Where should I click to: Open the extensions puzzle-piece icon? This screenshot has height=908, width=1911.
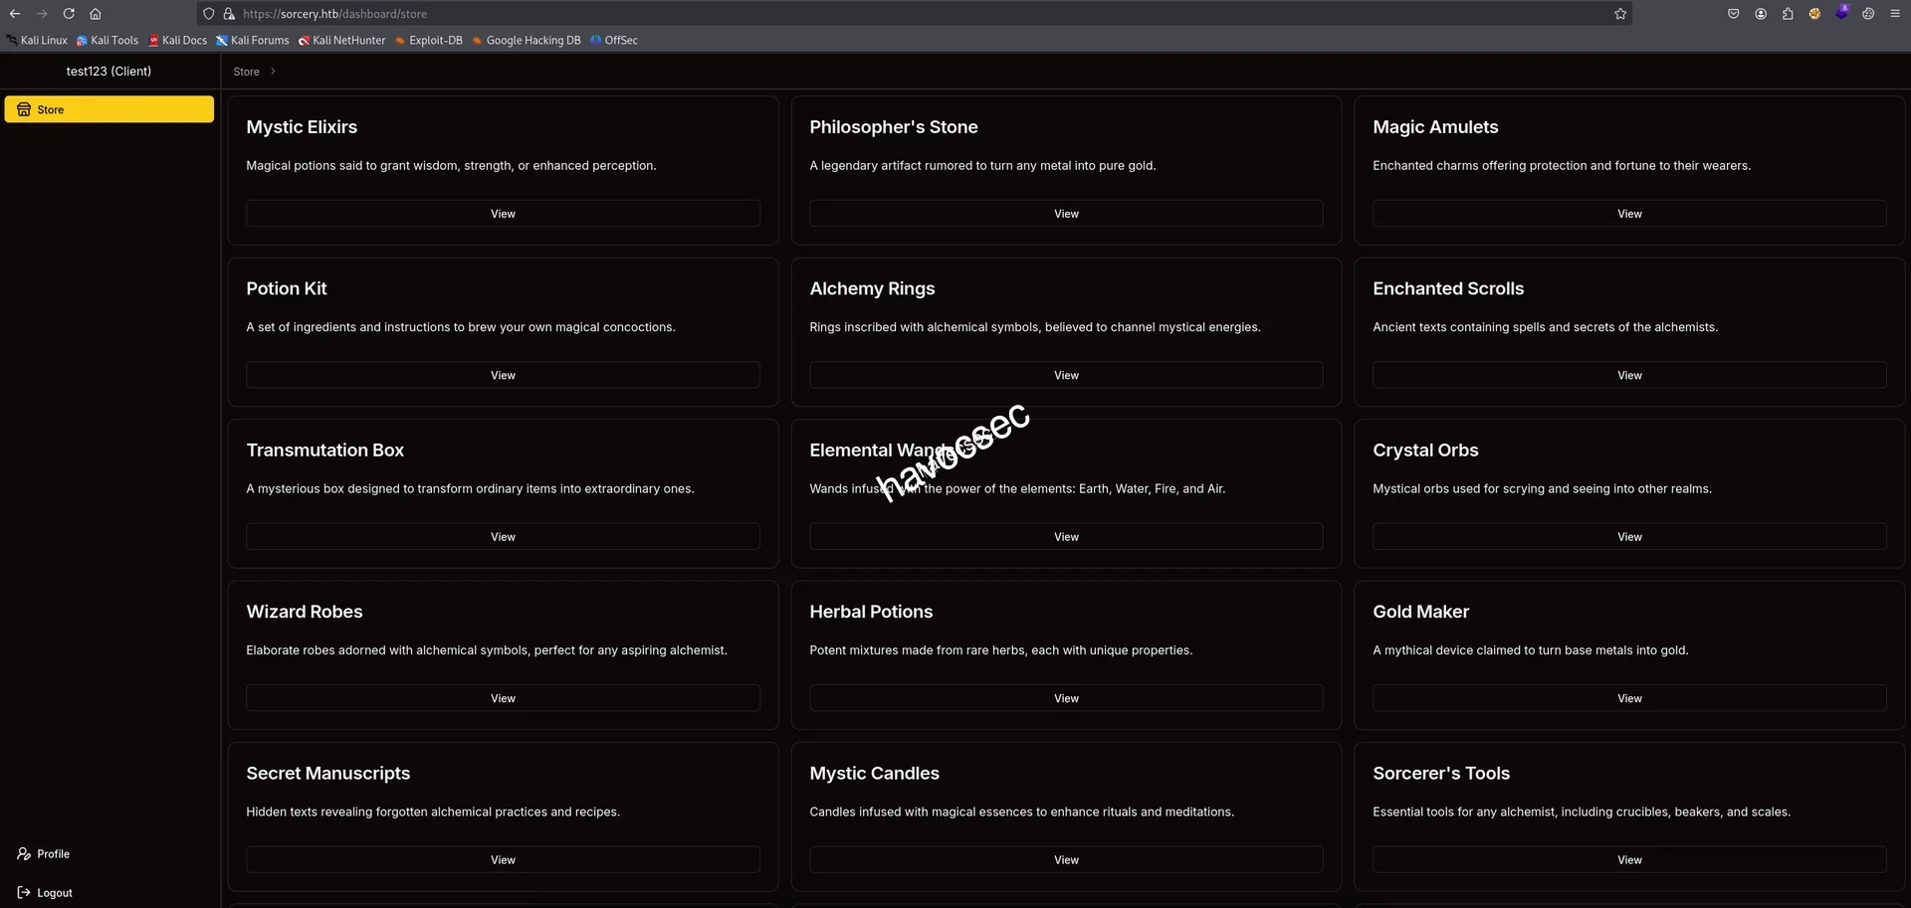coord(1787,14)
